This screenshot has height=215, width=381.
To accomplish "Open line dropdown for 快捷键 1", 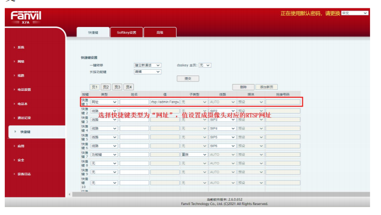I will click(222, 102).
